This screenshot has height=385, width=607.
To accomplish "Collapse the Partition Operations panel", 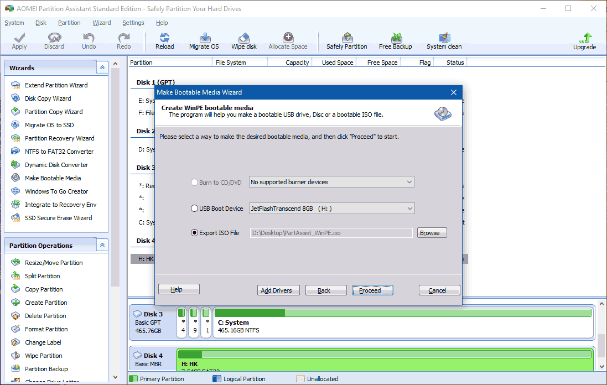I will (102, 245).
